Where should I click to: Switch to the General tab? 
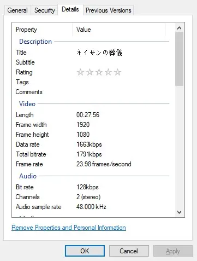pos(17,10)
